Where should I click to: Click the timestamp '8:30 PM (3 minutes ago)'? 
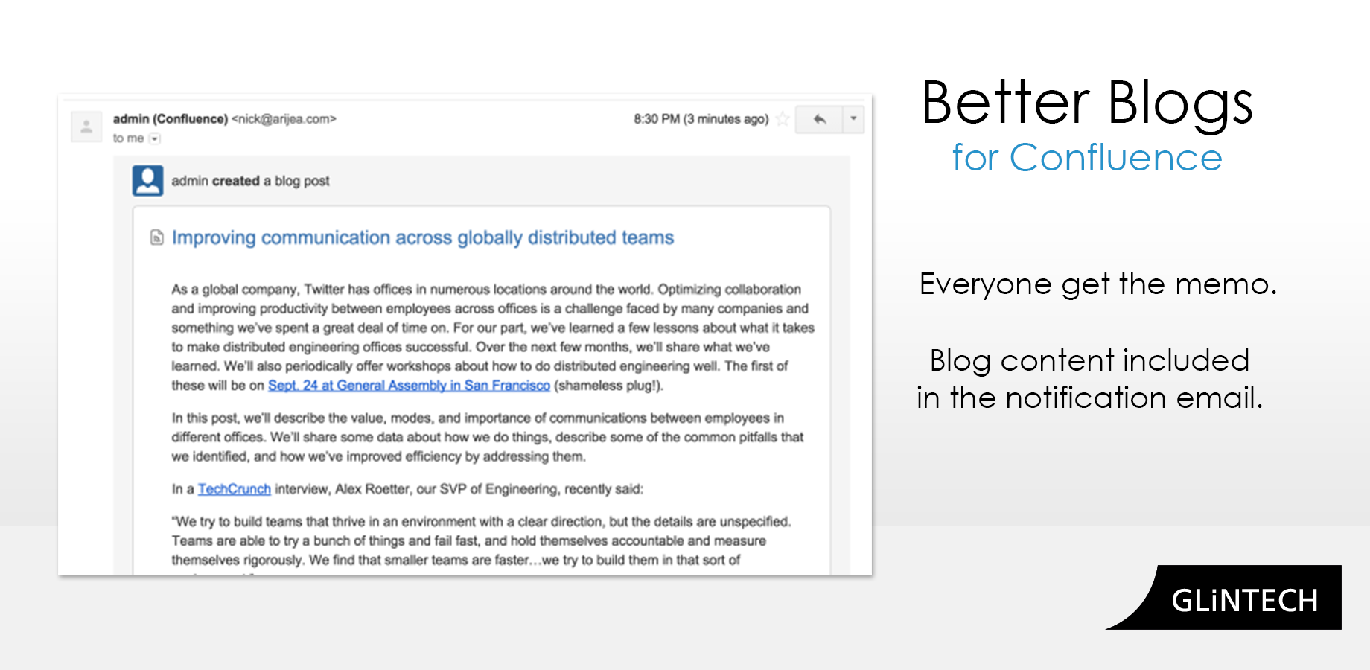[x=701, y=119]
